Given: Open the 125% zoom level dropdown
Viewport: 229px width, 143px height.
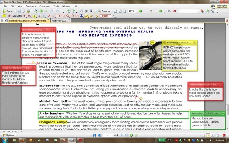Looking at the screenshot, I should pos(137,11).
